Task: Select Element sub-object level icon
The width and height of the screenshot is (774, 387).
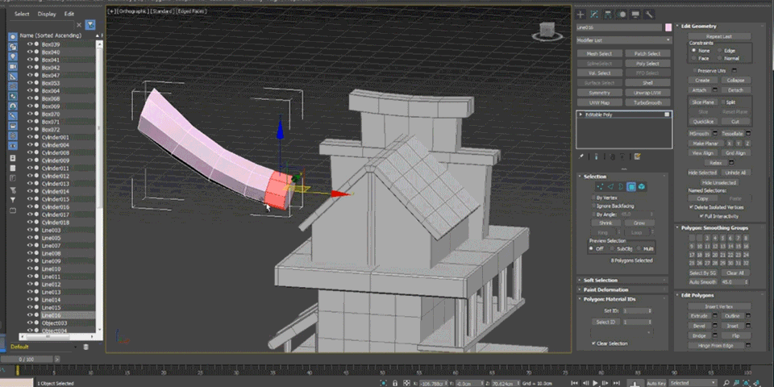Action: [642, 186]
